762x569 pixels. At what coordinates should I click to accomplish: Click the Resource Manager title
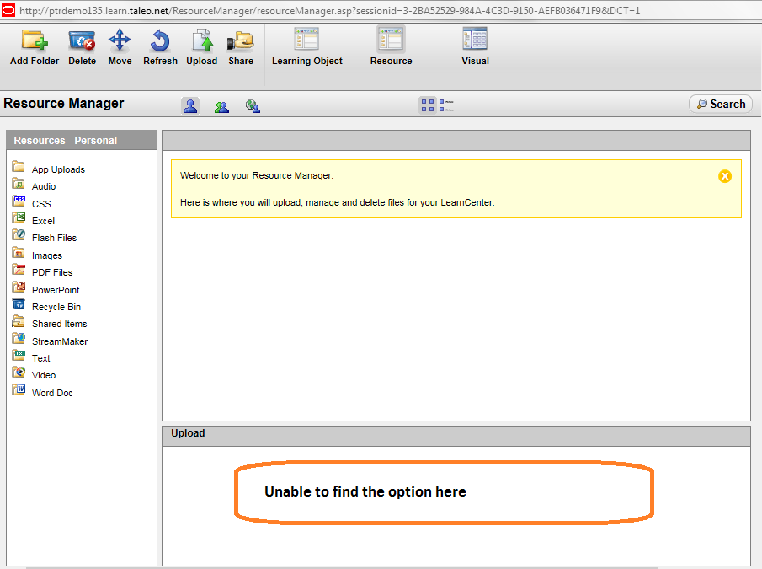[x=64, y=104]
